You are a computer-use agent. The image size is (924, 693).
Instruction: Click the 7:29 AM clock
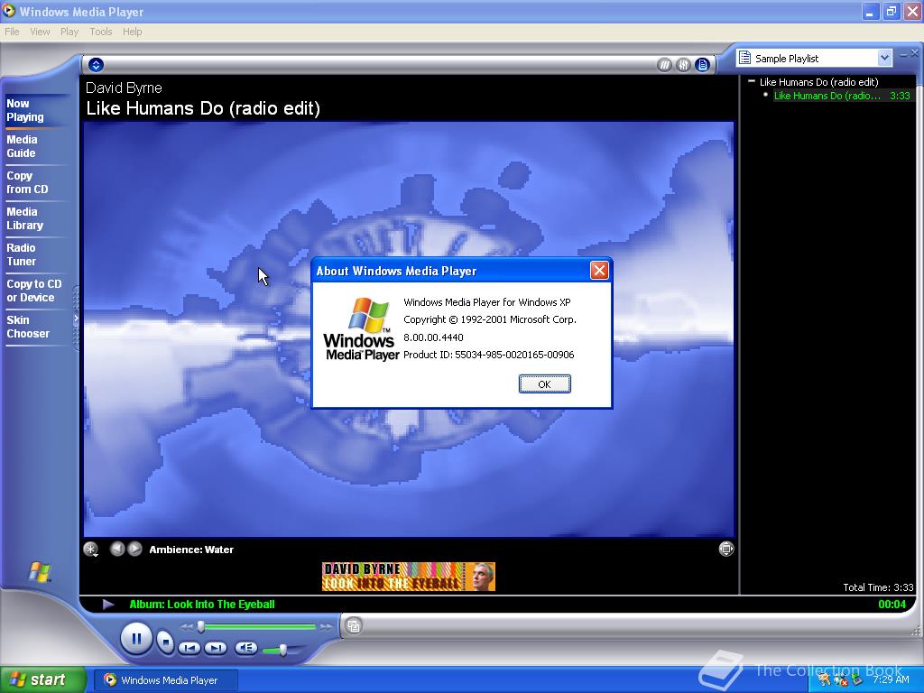[891, 679]
